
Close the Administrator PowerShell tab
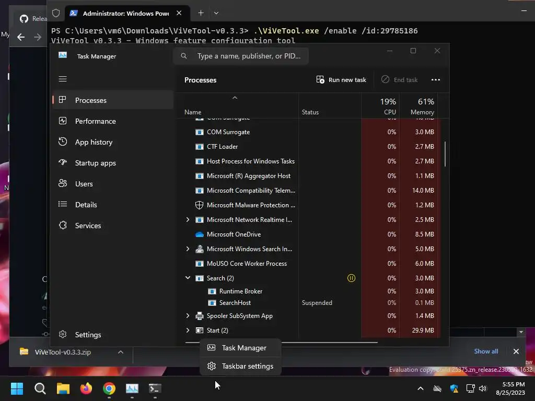pyautogui.click(x=179, y=13)
